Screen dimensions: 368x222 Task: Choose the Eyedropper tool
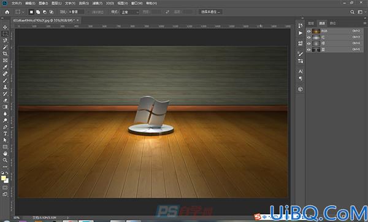pyautogui.click(x=5, y=67)
